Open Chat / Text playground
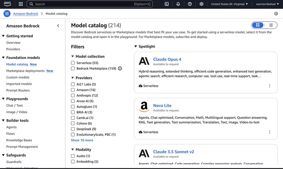Image resolution: width=283 pixels, height=169 pixels. (15, 105)
